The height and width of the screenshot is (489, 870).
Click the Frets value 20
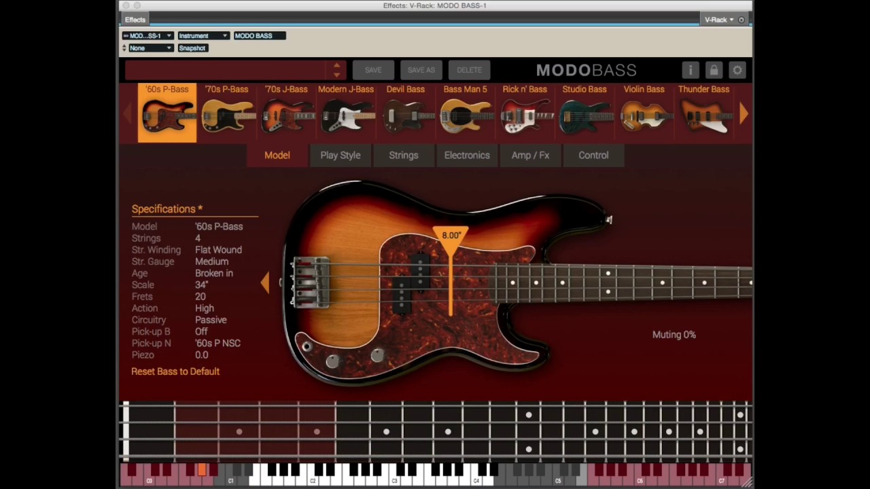coord(201,297)
